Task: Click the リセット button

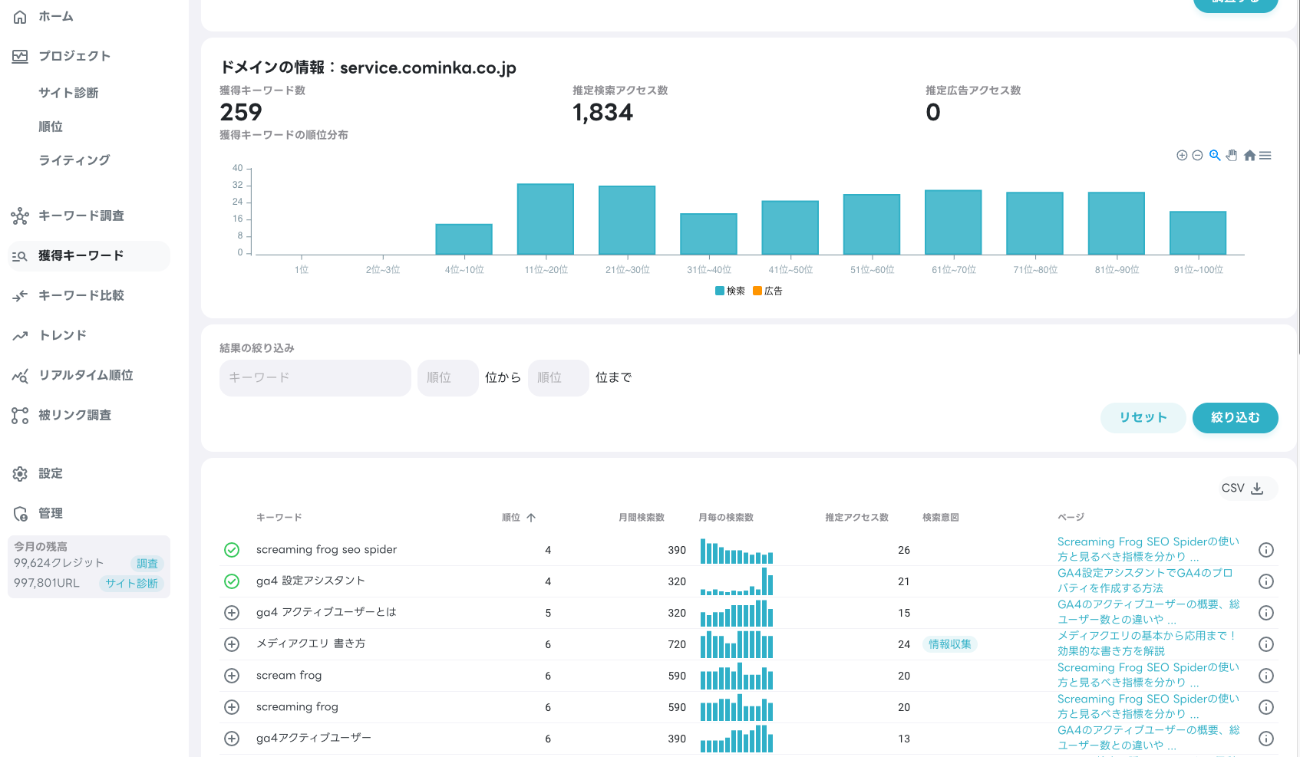Action: (x=1143, y=418)
